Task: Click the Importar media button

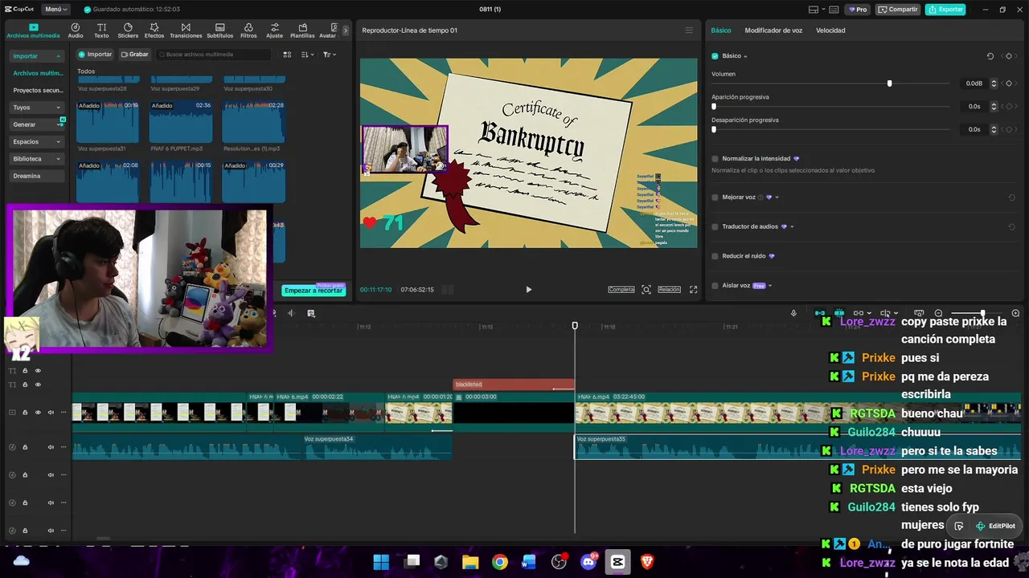Action: 95,55
